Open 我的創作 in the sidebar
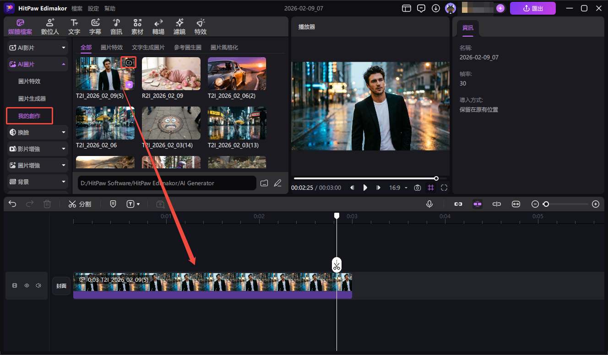Screen dimensions: 608x355 click(x=29, y=116)
